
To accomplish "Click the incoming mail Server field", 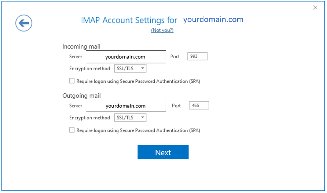I will (126, 57).
